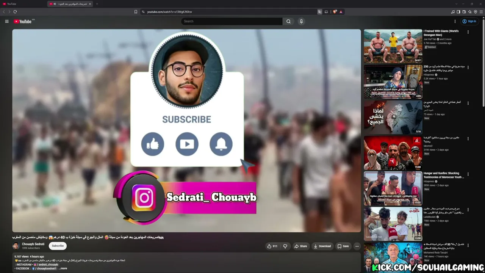Click the Share button
Viewport: 485px width, 273px height.
[301, 246]
